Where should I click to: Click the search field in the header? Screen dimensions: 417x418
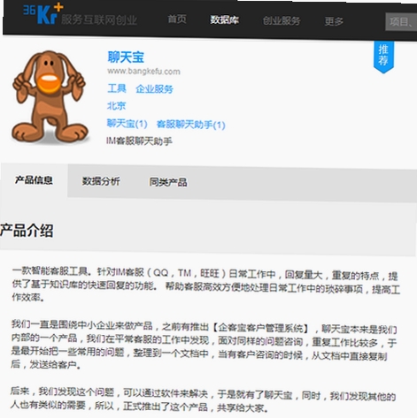[x=401, y=22]
